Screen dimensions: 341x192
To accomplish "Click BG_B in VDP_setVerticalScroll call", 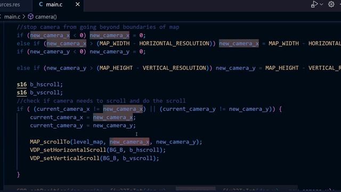I will pyautogui.click(x=109, y=158).
